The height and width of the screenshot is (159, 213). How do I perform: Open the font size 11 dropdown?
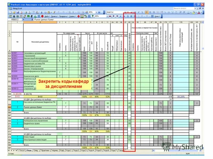[x=131, y=12]
